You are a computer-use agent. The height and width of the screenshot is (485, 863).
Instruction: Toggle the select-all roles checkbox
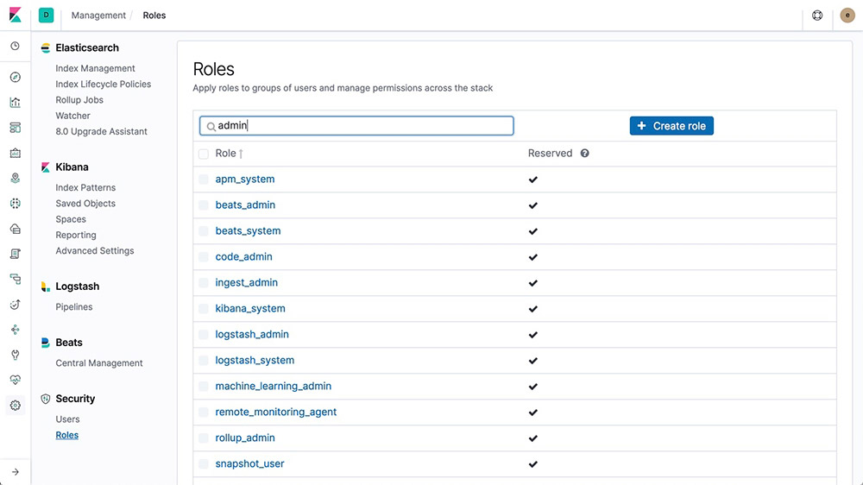(204, 154)
